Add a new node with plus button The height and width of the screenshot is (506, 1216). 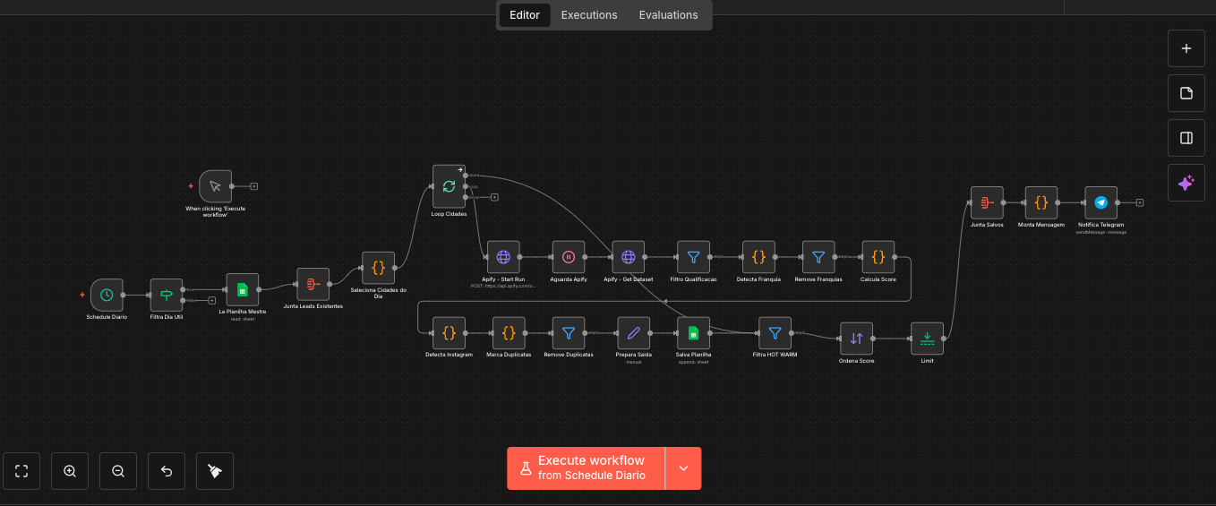1186,48
